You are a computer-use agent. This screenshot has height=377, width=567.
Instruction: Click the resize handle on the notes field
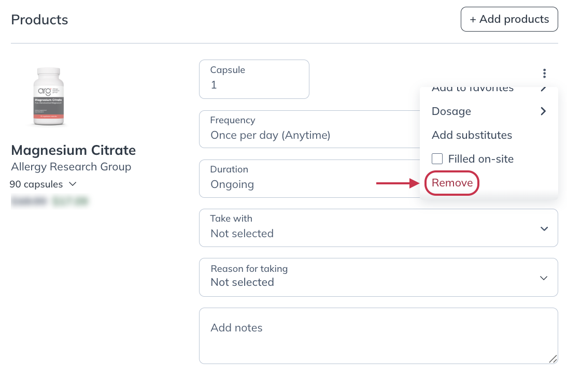click(552, 358)
